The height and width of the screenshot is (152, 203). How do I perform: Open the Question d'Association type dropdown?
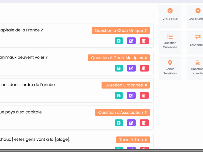click(x=122, y=112)
